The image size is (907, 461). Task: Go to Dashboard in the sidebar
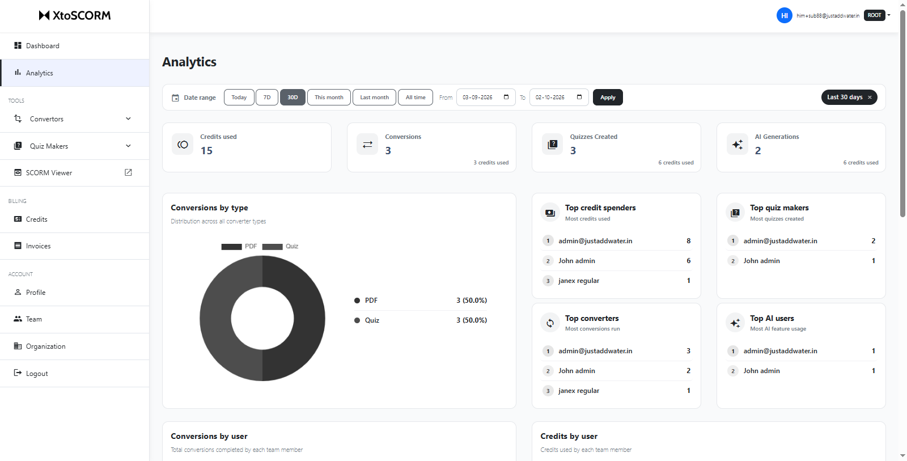(75, 46)
